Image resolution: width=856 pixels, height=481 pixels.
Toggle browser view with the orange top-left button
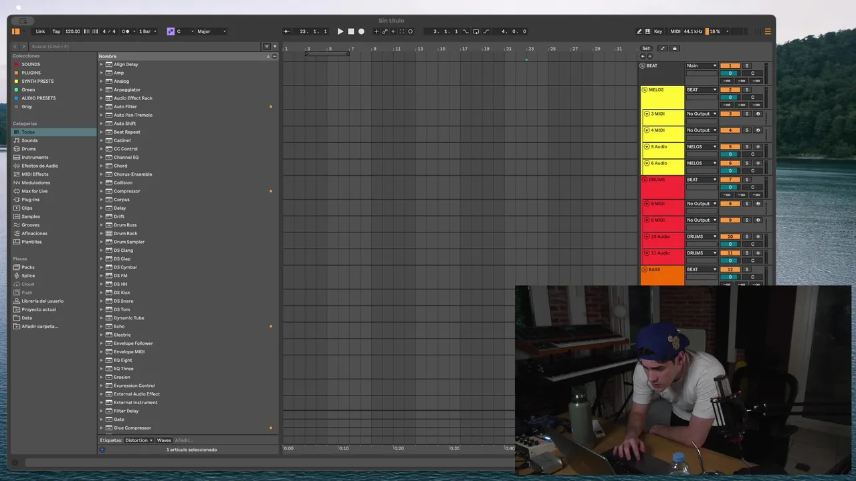[15, 31]
